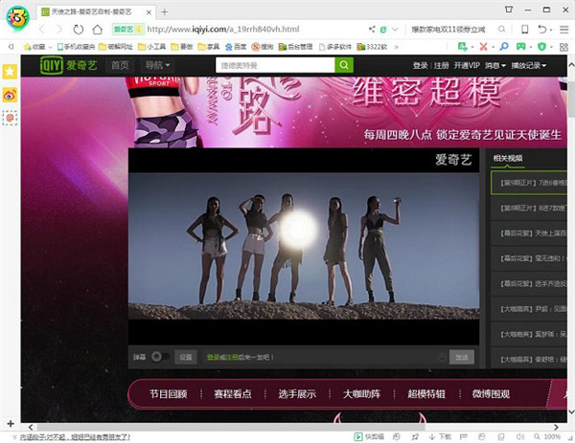575x443 pixels.
Task: Click the orange eye icon in left sidebar
Action: 10,95
